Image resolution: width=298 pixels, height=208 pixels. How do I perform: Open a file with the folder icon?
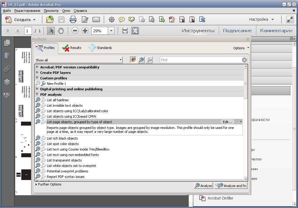[50, 19]
